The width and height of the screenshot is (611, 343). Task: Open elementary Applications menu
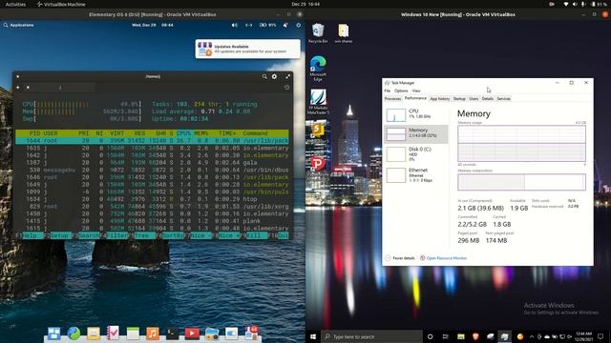(18, 25)
